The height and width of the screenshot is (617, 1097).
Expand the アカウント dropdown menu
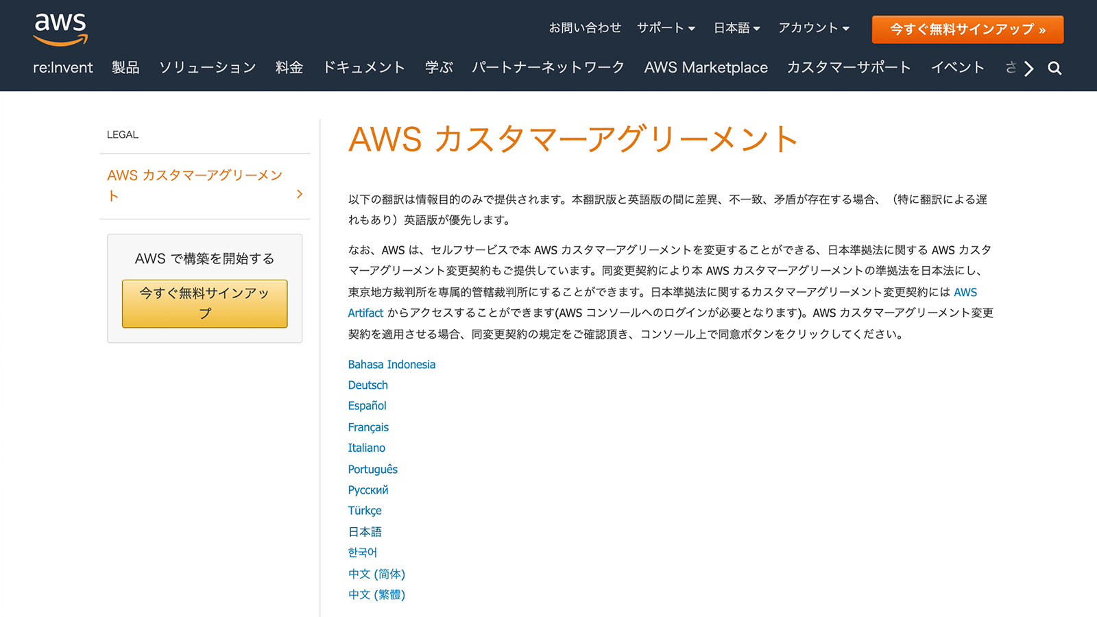[813, 28]
